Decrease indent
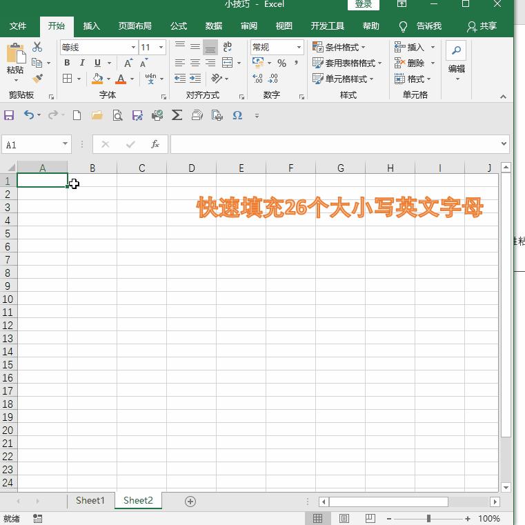 pos(180,79)
